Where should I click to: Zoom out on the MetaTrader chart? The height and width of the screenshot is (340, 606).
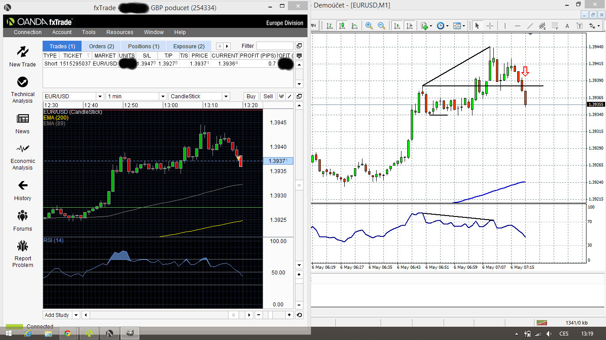(382, 26)
